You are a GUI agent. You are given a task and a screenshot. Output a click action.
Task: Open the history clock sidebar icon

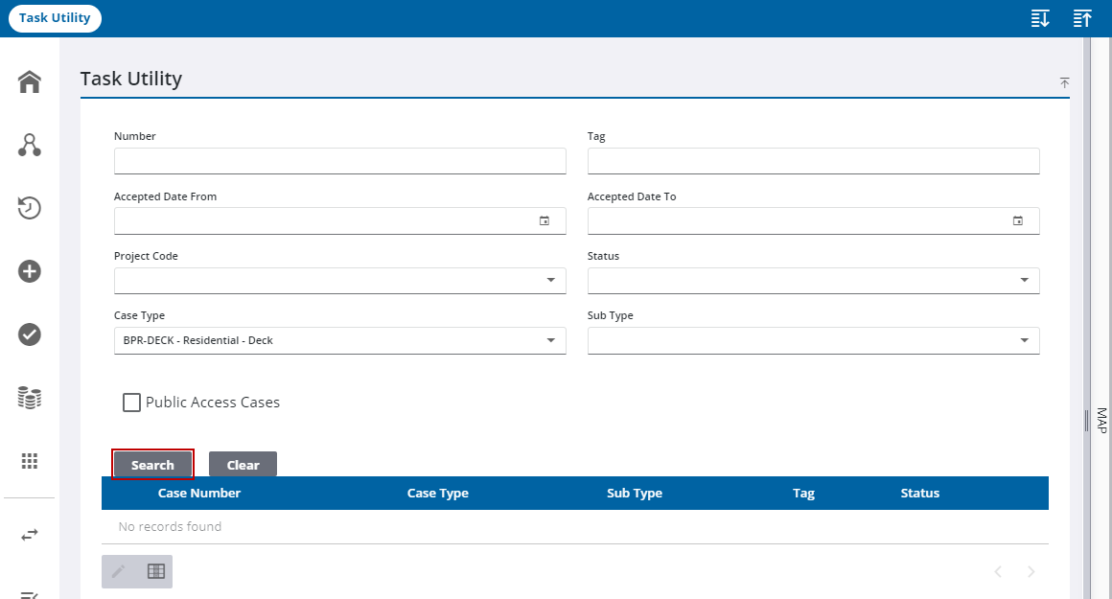point(30,208)
